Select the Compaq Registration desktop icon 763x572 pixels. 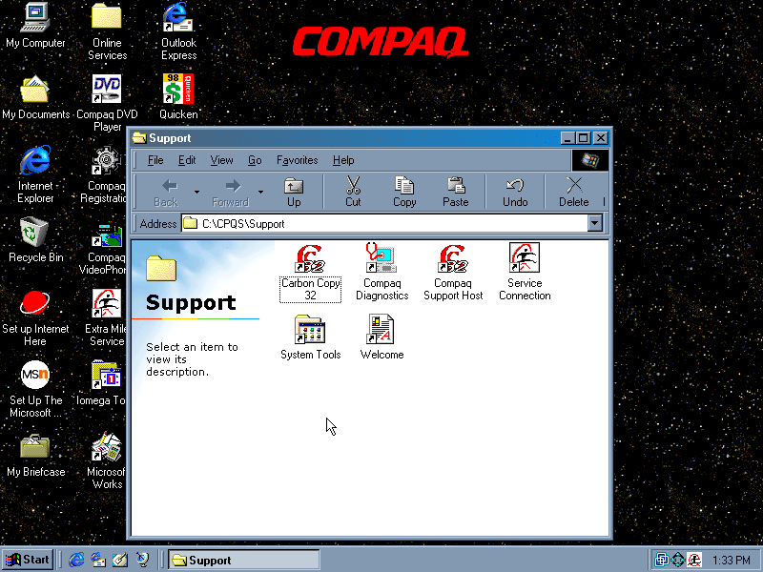tap(103, 174)
